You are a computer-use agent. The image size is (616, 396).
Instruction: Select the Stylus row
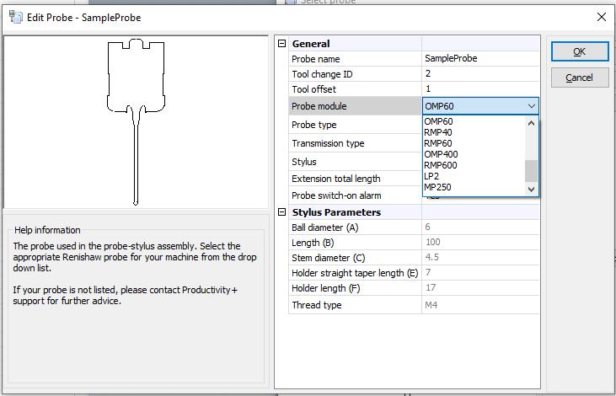click(x=355, y=162)
